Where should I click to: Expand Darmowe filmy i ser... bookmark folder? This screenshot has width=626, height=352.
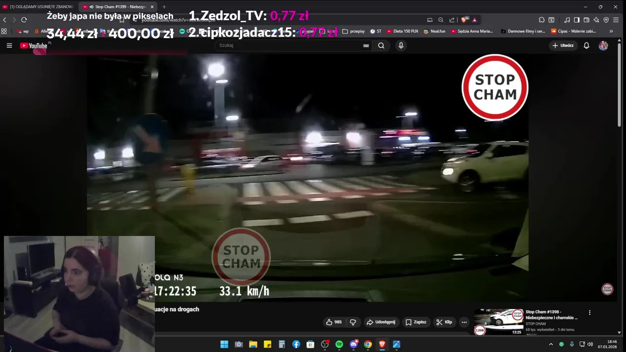coord(523,31)
